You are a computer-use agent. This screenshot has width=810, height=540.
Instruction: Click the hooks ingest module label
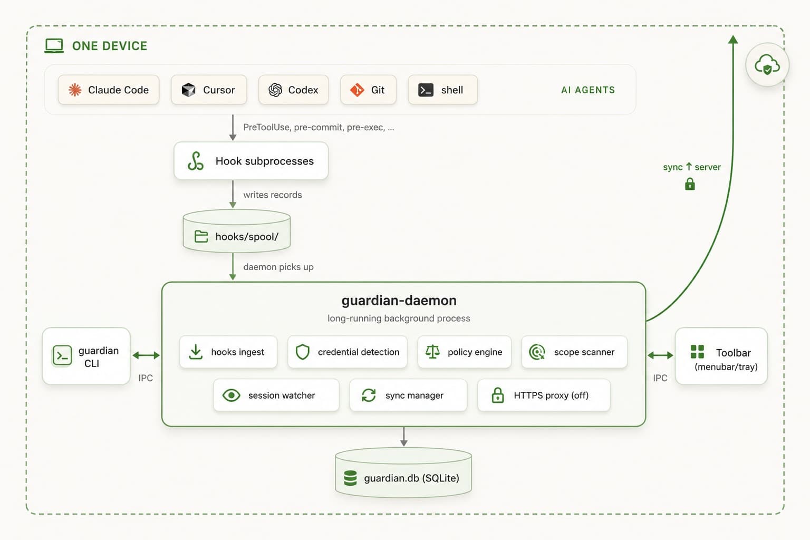[237, 352]
